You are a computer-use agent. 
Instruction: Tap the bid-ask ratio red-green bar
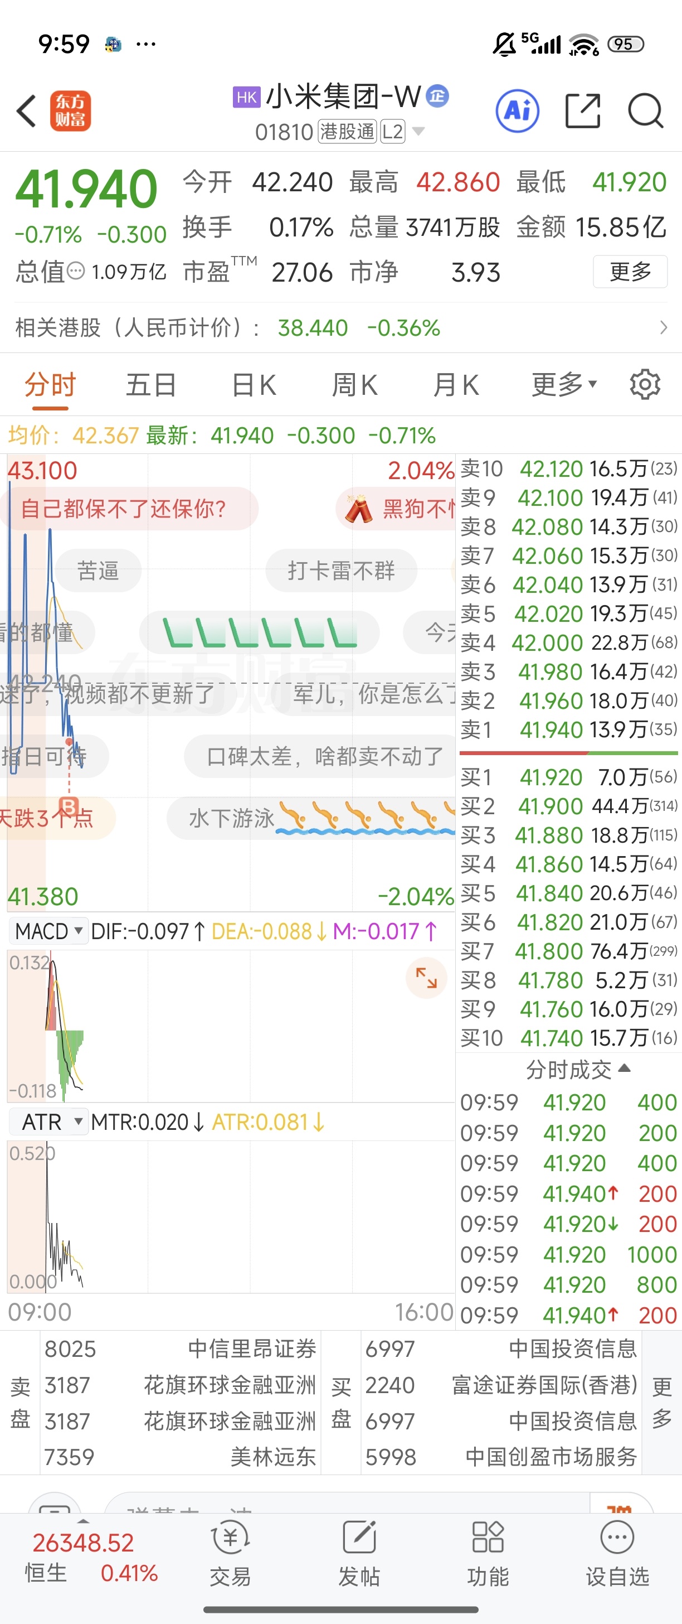(569, 753)
